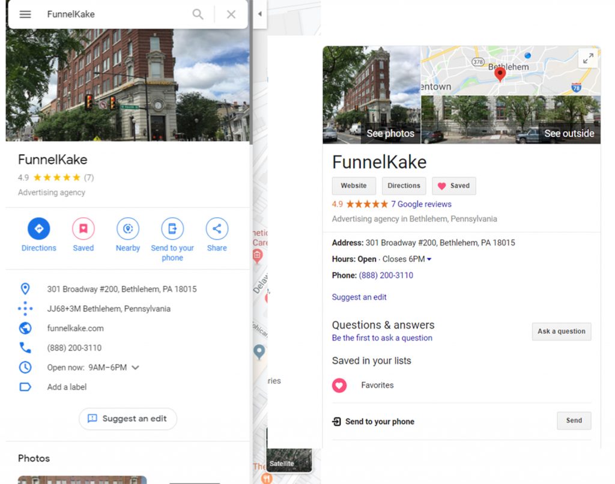Image resolution: width=615 pixels, height=484 pixels.
Task: Click the magnifier search icon
Action: coord(198,14)
